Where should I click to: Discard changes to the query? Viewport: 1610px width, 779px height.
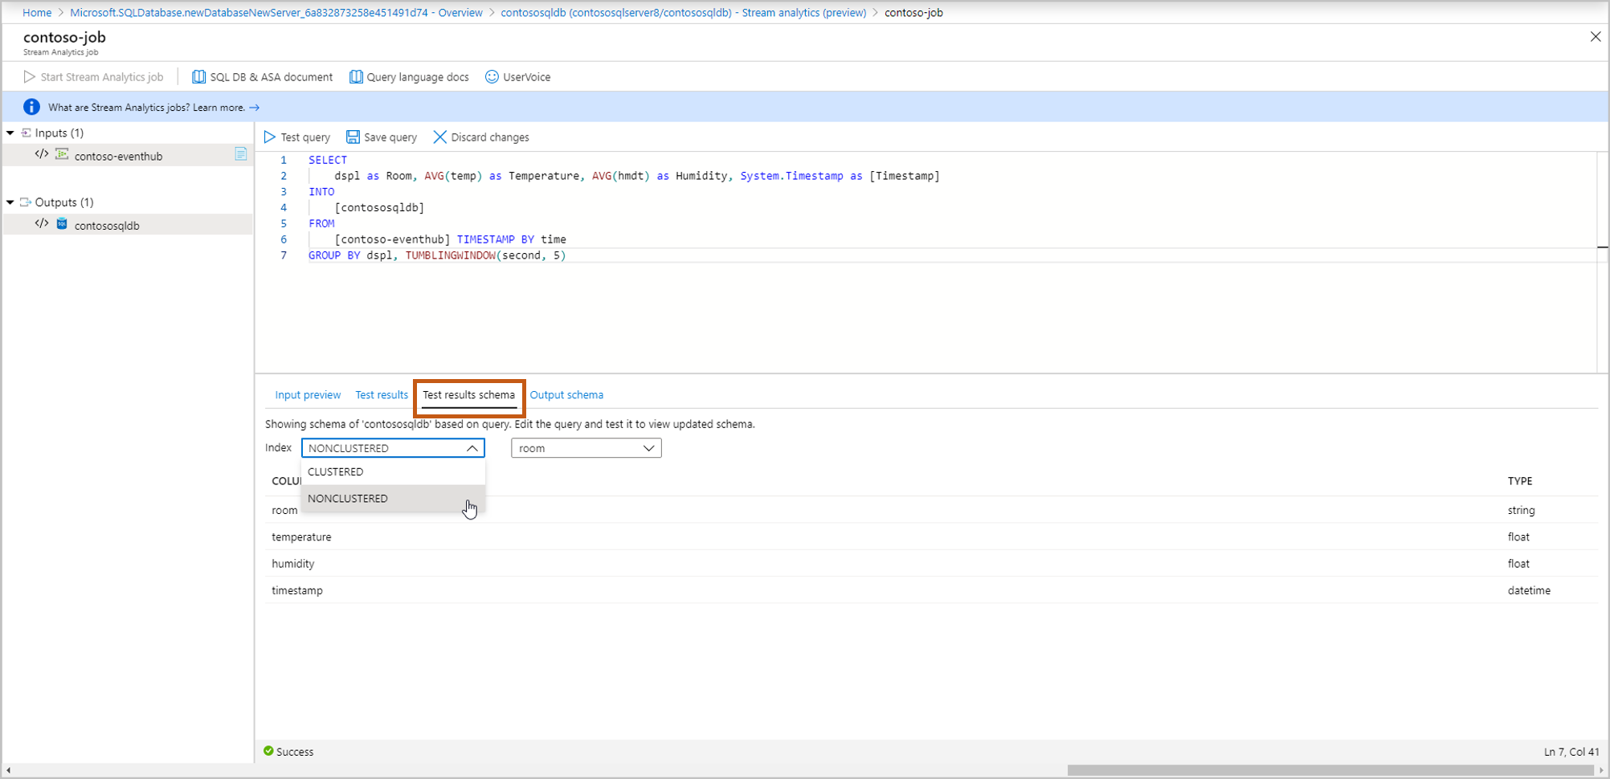(x=481, y=137)
